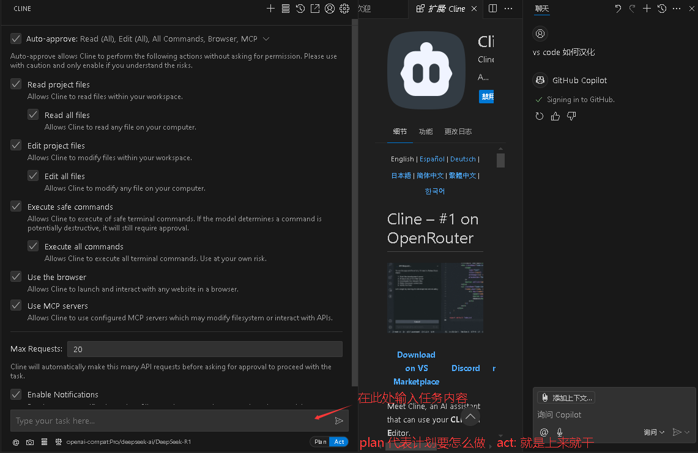Image resolution: width=698 pixels, height=453 pixels.
Task: Open Cline MCP servers icon
Action: 285,9
